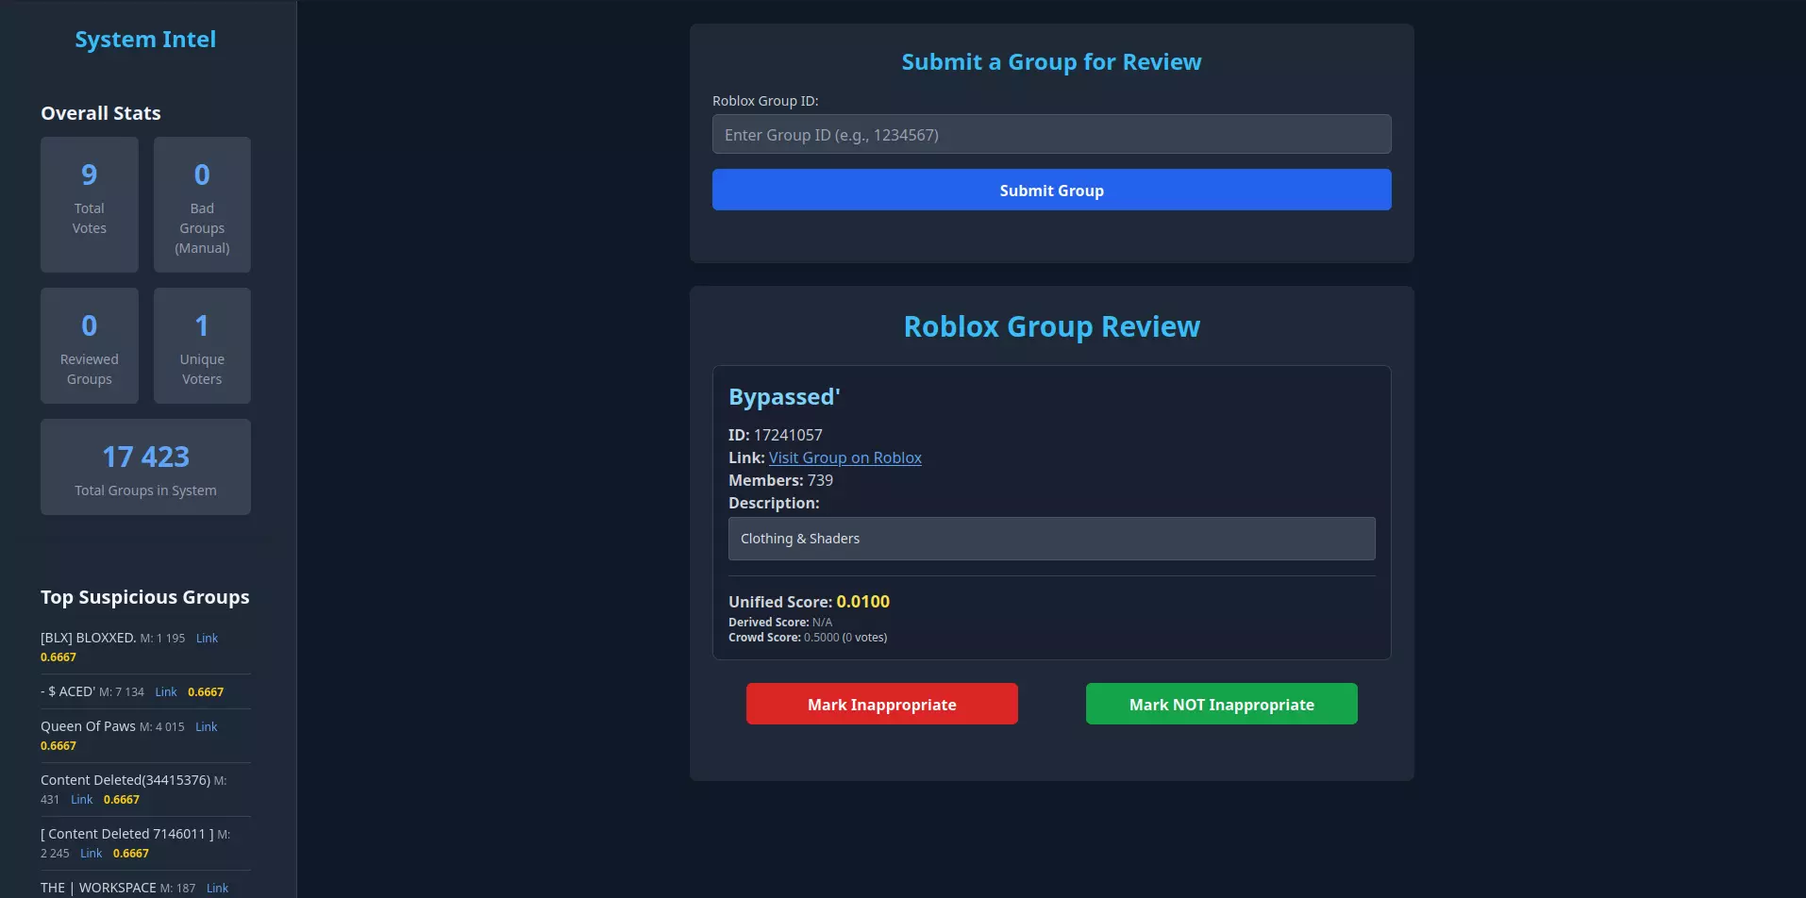Click the Bad Groups (Manual) stat card
The image size is (1806, 898).
click(x=202, y=205)
